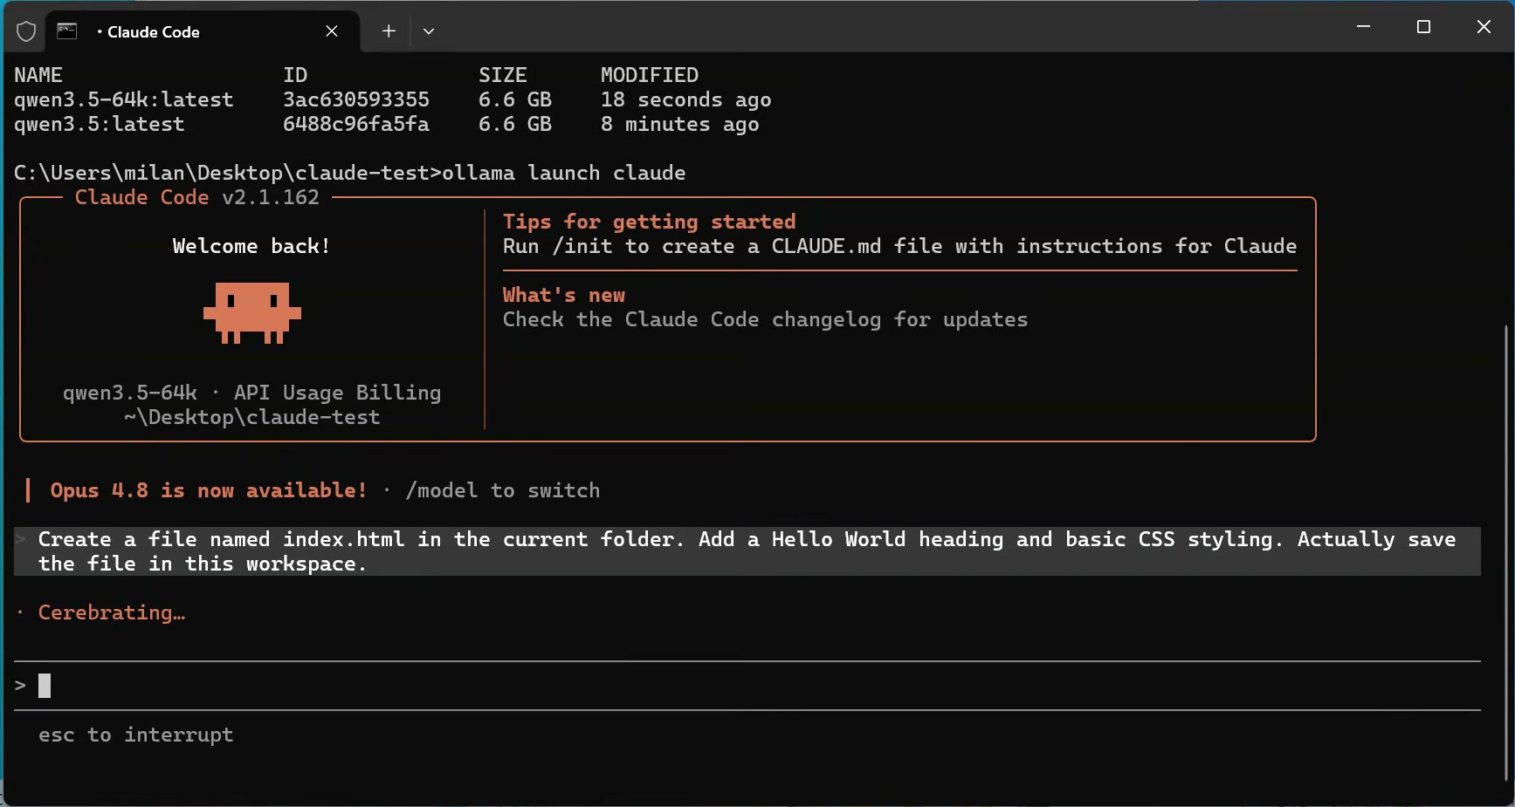Image resolution: width=1515 pixels, height=807 pixels.
Task: Click the 'Run /init to create' tip line
Action: coord(900,246)
